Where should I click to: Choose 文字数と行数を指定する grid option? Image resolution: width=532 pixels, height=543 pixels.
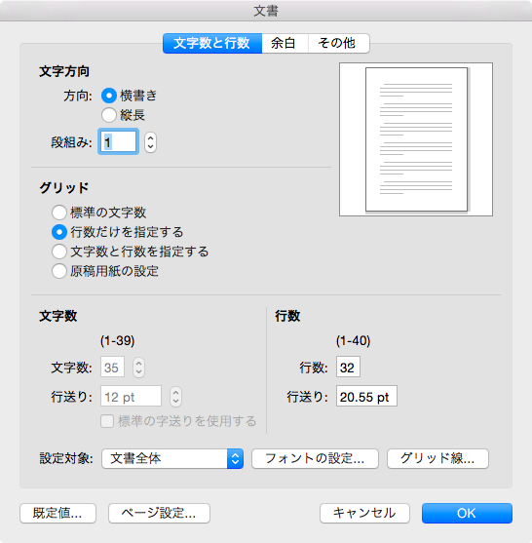tap(59, 252)
